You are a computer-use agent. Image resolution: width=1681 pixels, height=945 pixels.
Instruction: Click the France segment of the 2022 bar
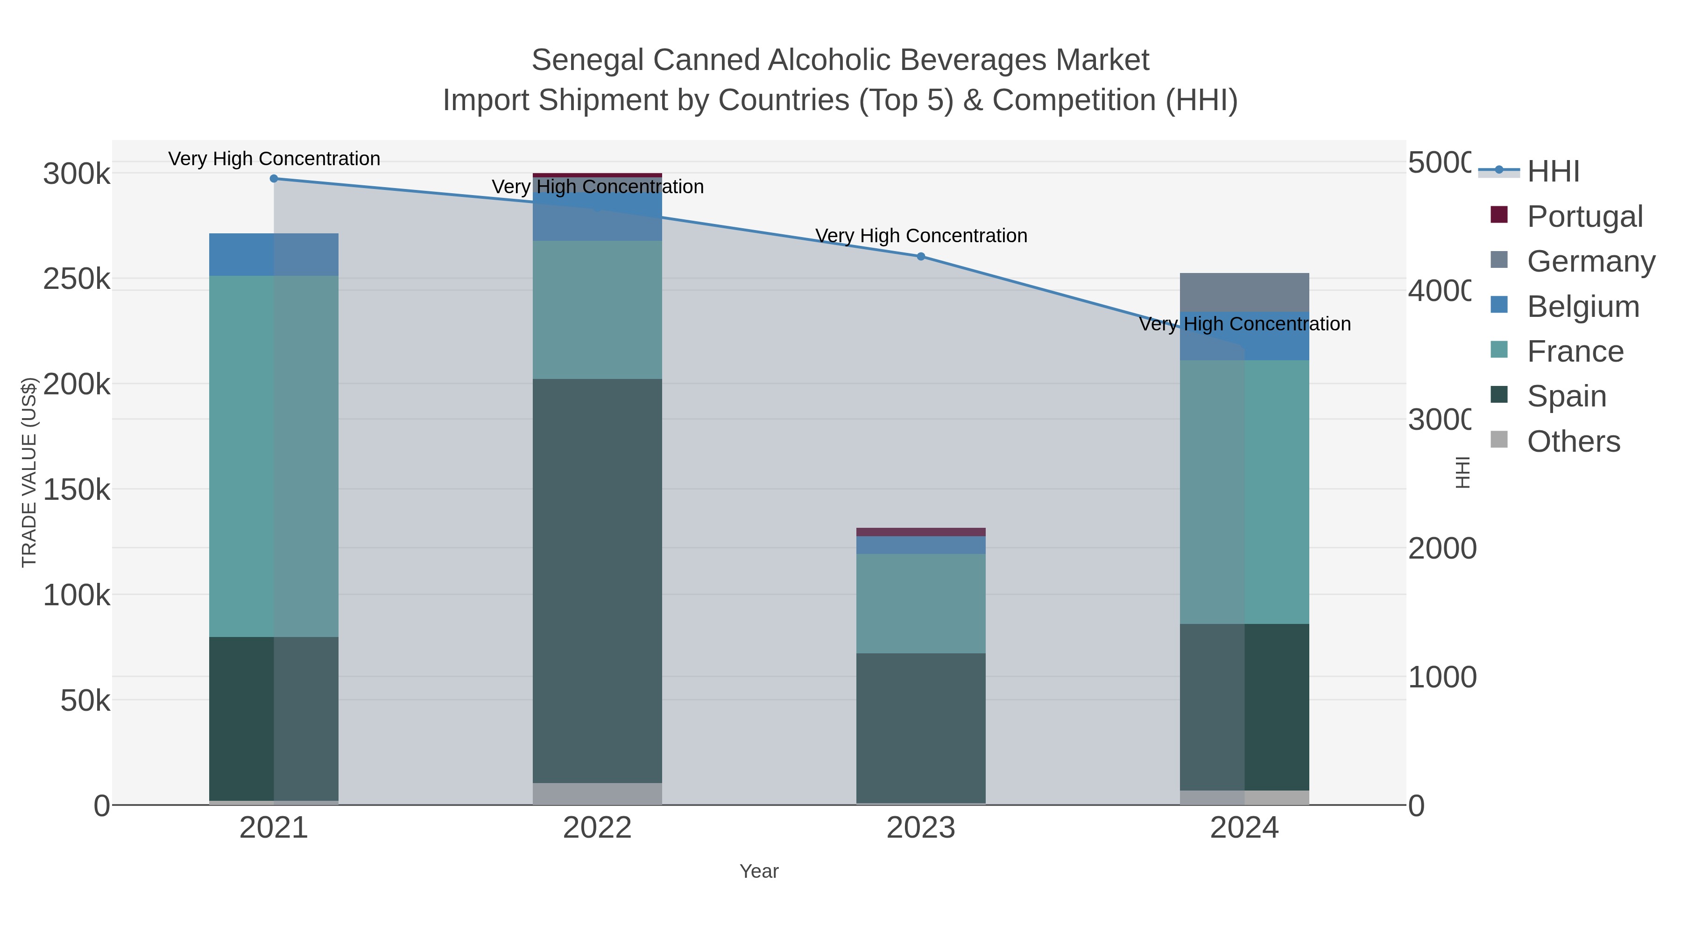(597, 310)
